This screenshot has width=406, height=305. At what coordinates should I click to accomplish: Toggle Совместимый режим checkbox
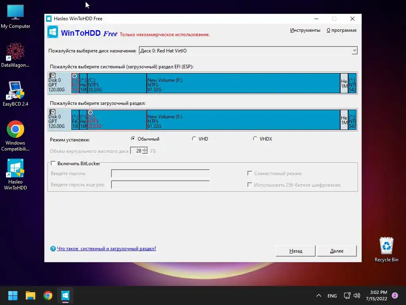tap(250, 173)
